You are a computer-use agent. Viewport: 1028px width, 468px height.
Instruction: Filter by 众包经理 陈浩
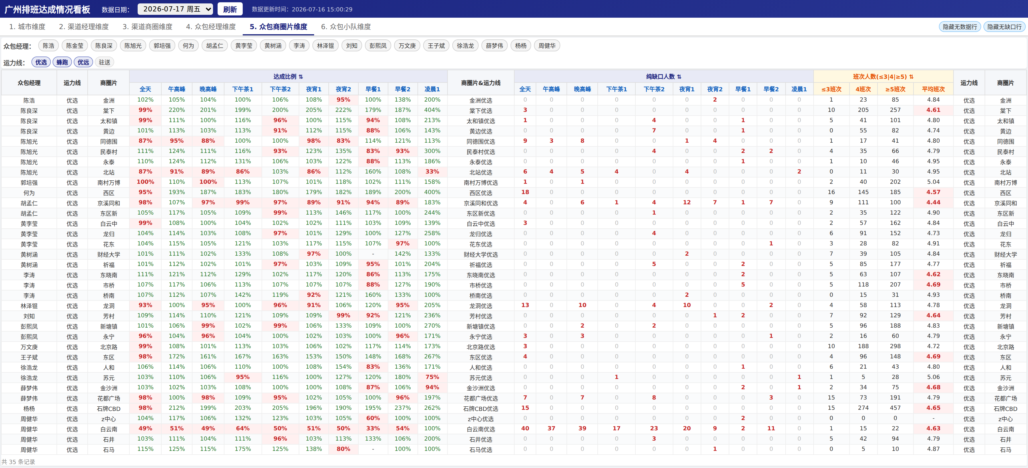[48, 45]
